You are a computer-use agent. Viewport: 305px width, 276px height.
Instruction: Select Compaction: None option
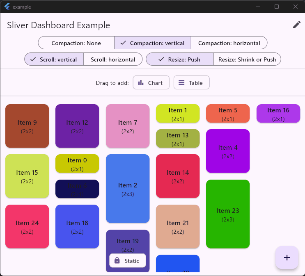coord(76,43)
